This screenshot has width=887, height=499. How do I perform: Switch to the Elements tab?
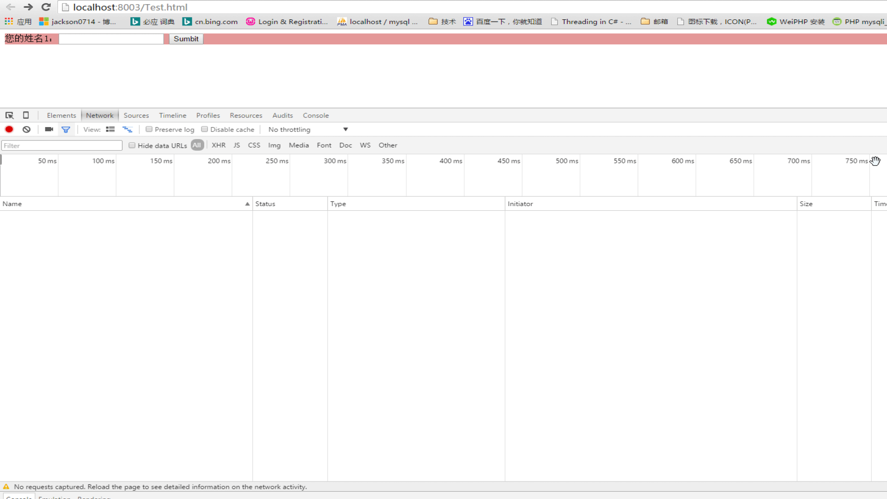point(61,115)
